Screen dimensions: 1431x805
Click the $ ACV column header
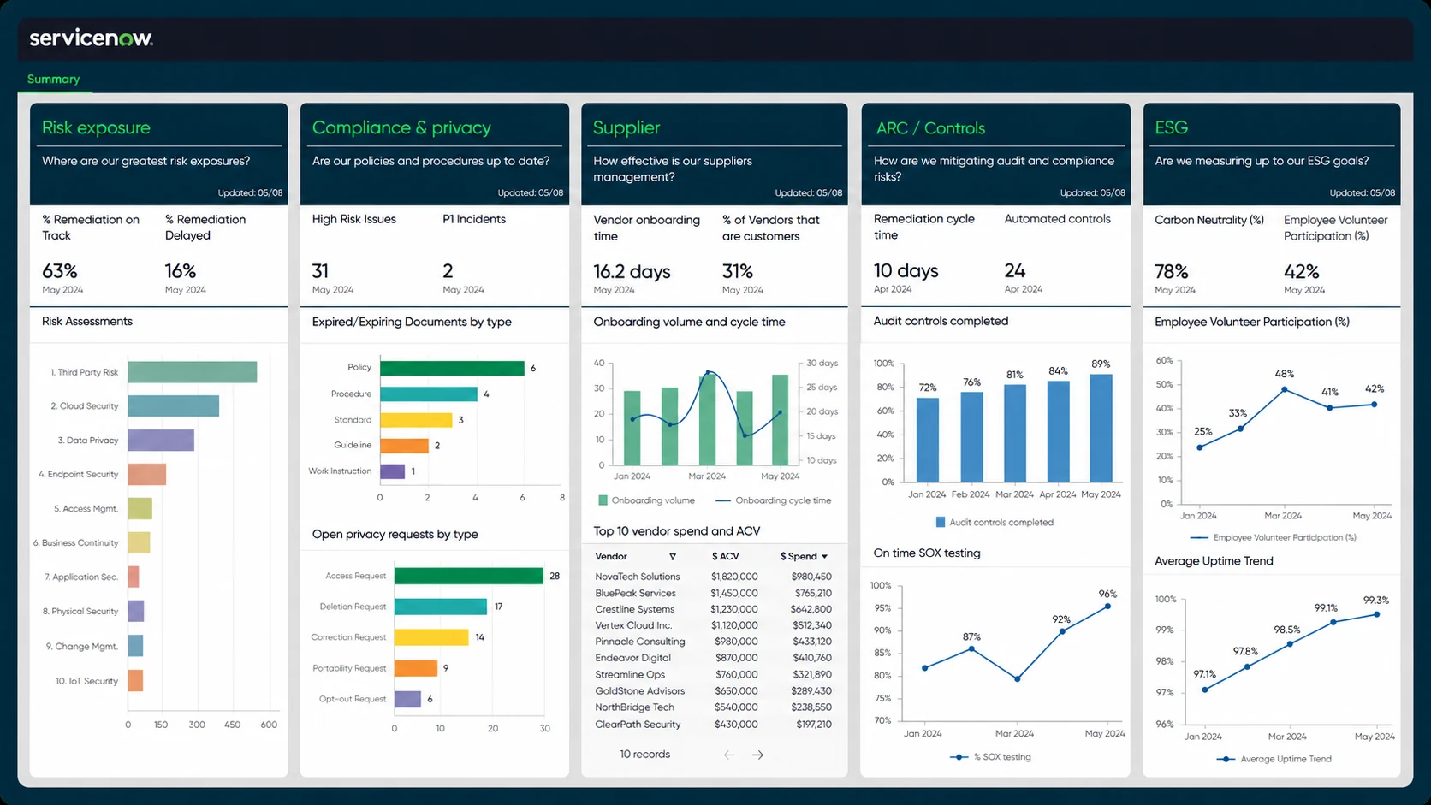pos(725,557)
